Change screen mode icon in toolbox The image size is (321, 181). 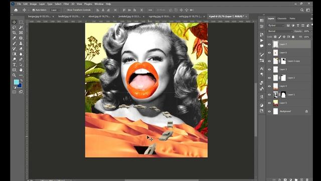(x=21, y=92)
